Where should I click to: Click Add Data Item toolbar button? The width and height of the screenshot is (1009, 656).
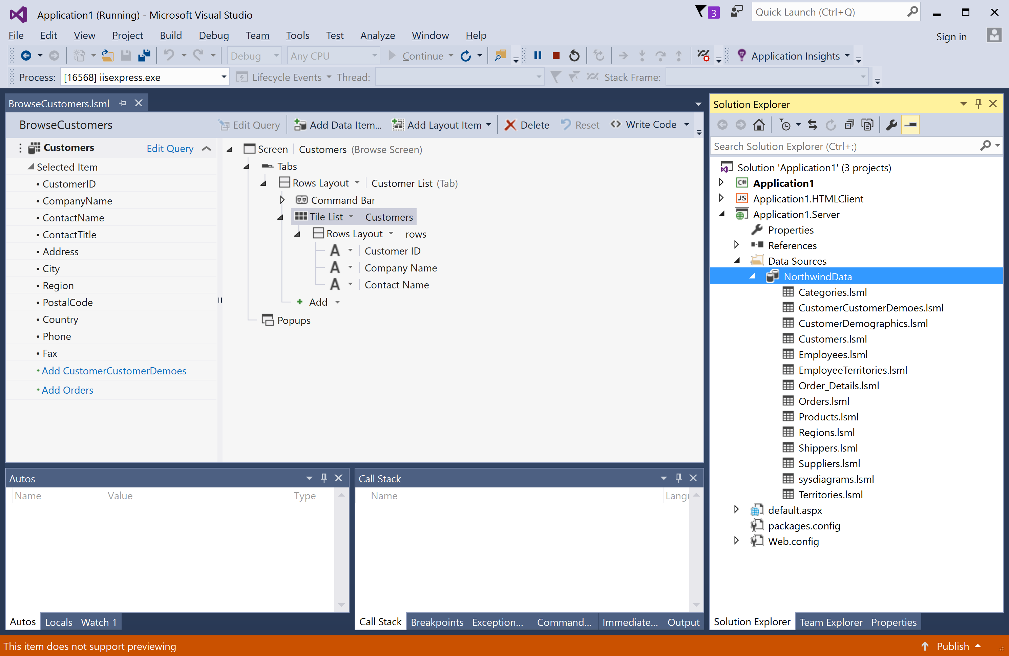pyautogui.click(x=338, y=125)
